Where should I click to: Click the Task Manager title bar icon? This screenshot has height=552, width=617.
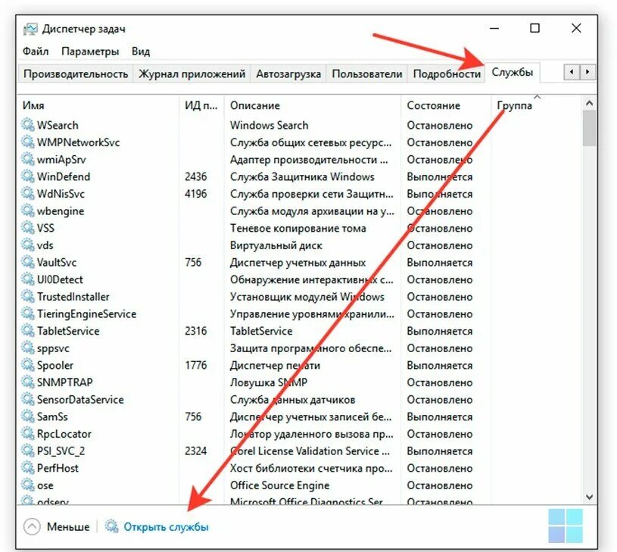click(30, 29)
